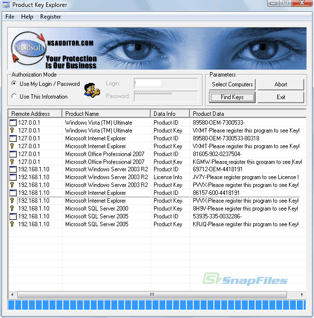Viewport: 314px width, 318px height.
Task: Click the Data Info column header
Action: [x=170, y=113]
